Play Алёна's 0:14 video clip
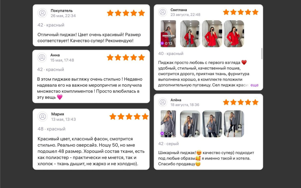Image resolution: width=301 pixels, height=188 pixels. click(x=168, y=124)
